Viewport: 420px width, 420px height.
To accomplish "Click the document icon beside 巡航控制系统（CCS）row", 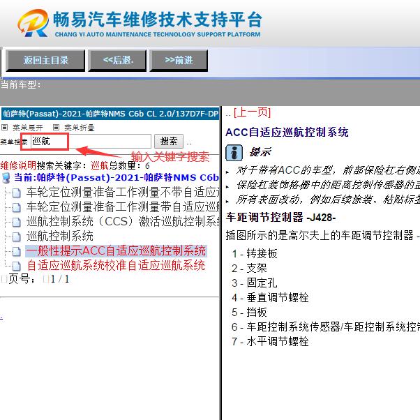I will [16, 222].
